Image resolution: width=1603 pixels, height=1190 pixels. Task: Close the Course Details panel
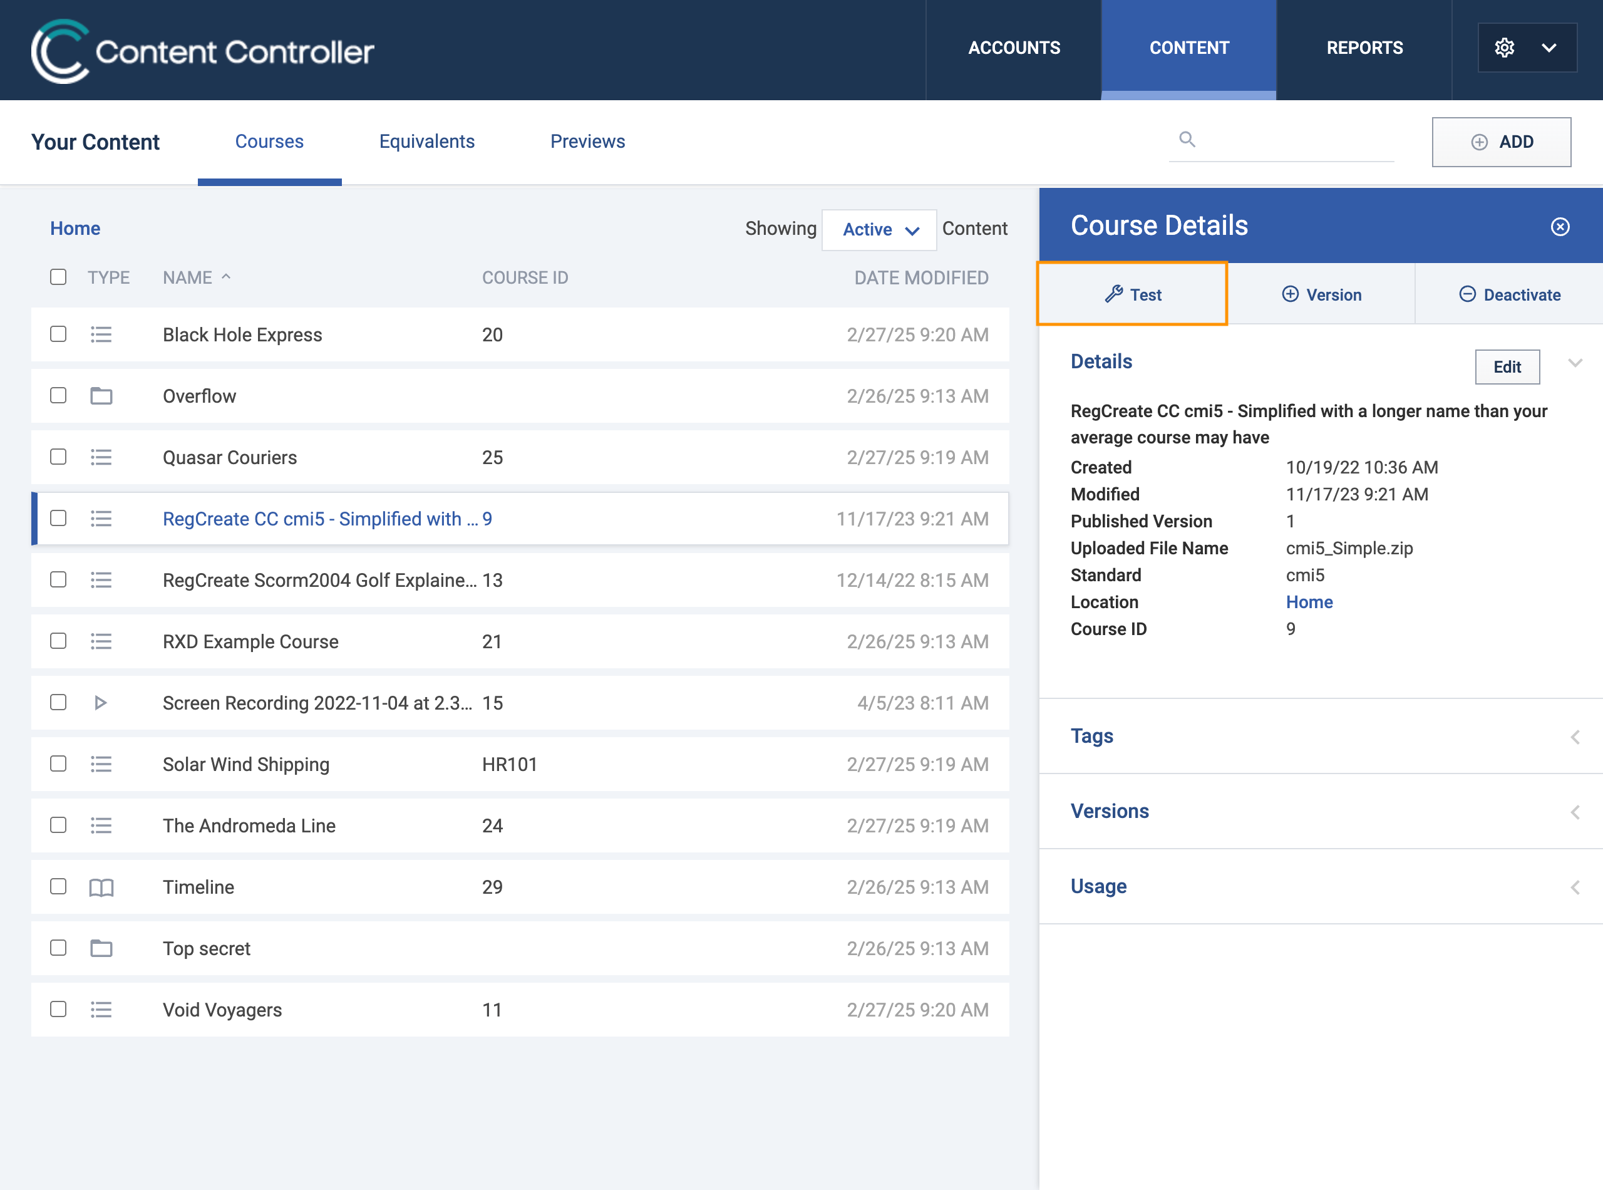click(1560, 227)
